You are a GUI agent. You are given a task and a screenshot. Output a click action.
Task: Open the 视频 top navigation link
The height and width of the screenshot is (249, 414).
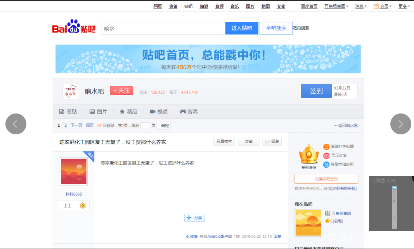(219, 6)
